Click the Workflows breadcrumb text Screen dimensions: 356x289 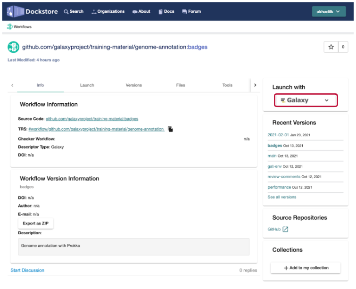[23, 27]
